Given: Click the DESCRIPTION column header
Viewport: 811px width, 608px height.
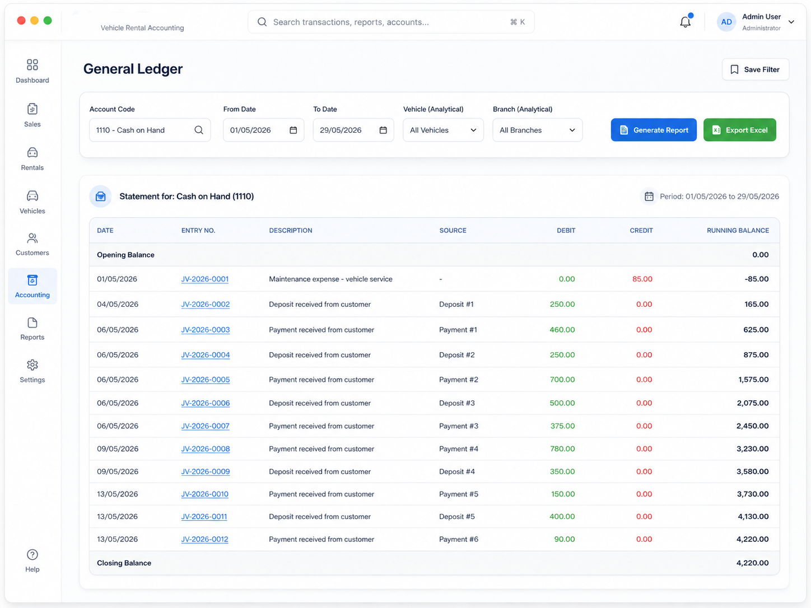Looking at the screenshot, I should coord(291,231).
